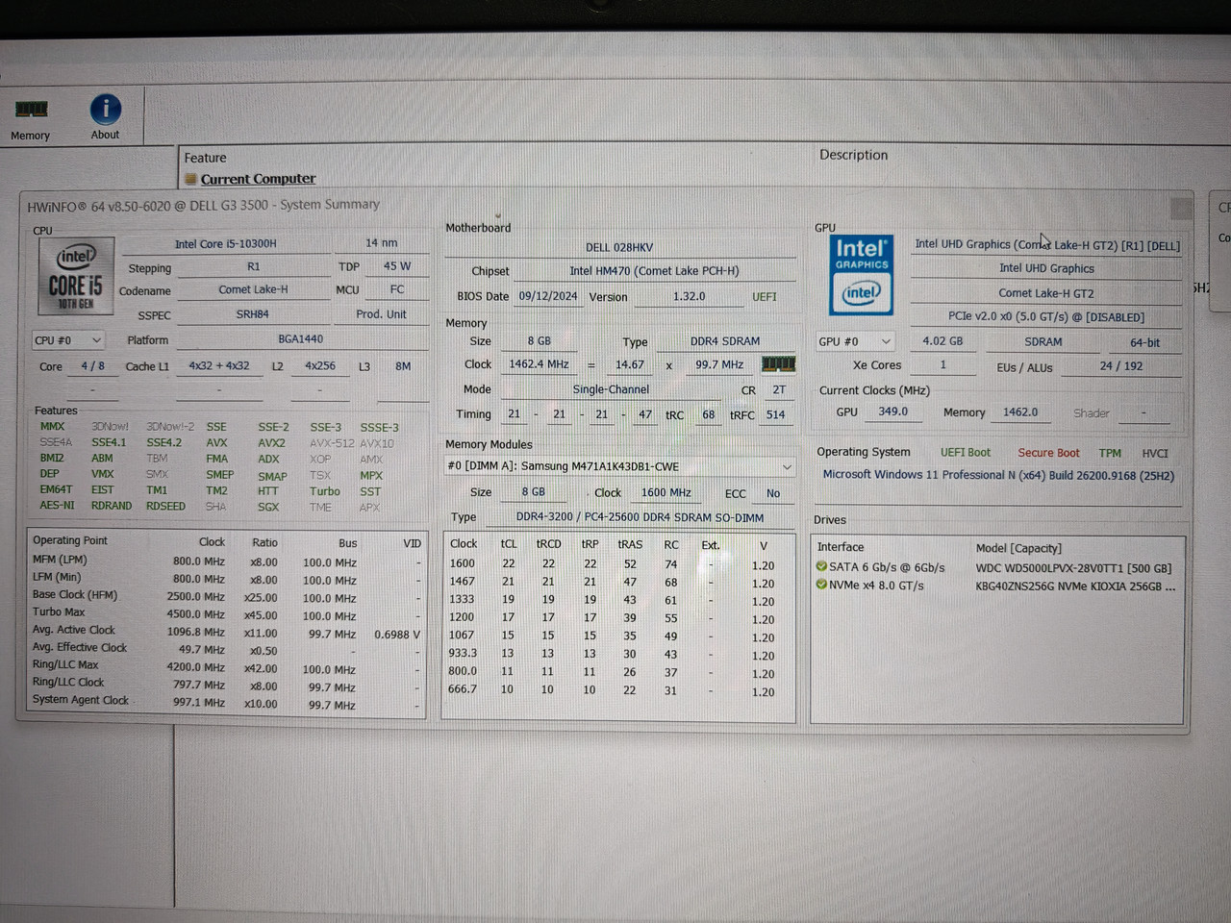1231x923 pixels.
Task: Open the CPU #0 selector dropdown
Action: click(67, 340)
